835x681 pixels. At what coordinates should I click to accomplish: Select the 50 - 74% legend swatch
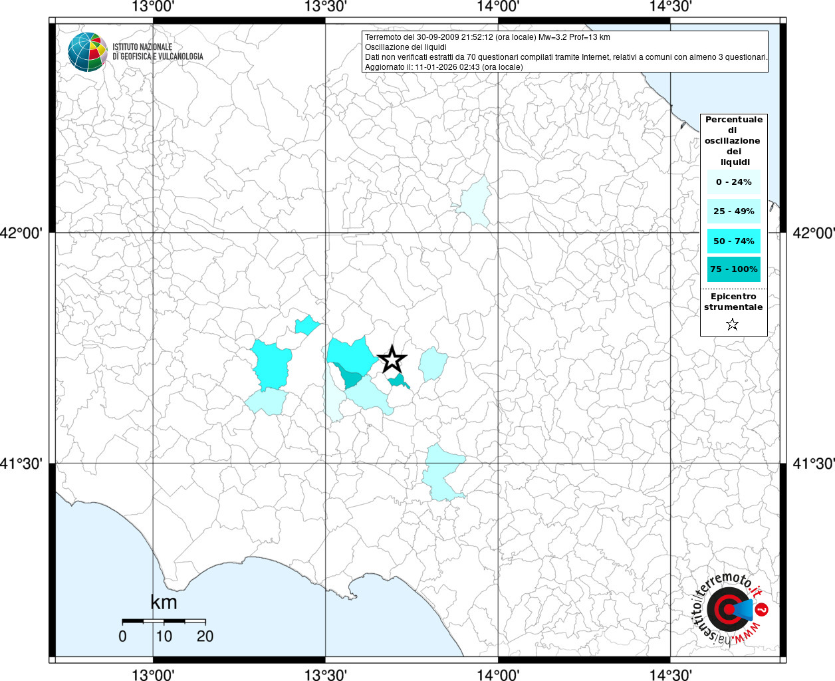click(x=734, y=241)
